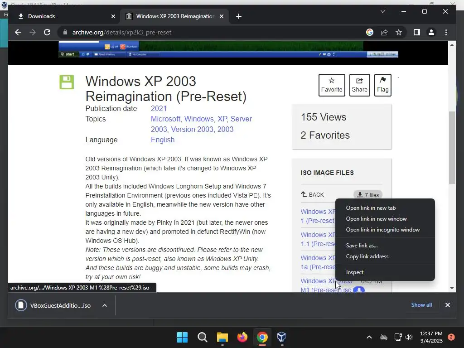Click the Chrome taskbar icon
Viewport: 464px width, 348px height.
point(262,337)
